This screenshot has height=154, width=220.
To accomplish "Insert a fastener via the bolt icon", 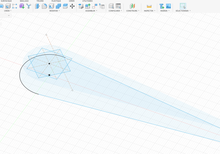I will [x=162, y=6].
